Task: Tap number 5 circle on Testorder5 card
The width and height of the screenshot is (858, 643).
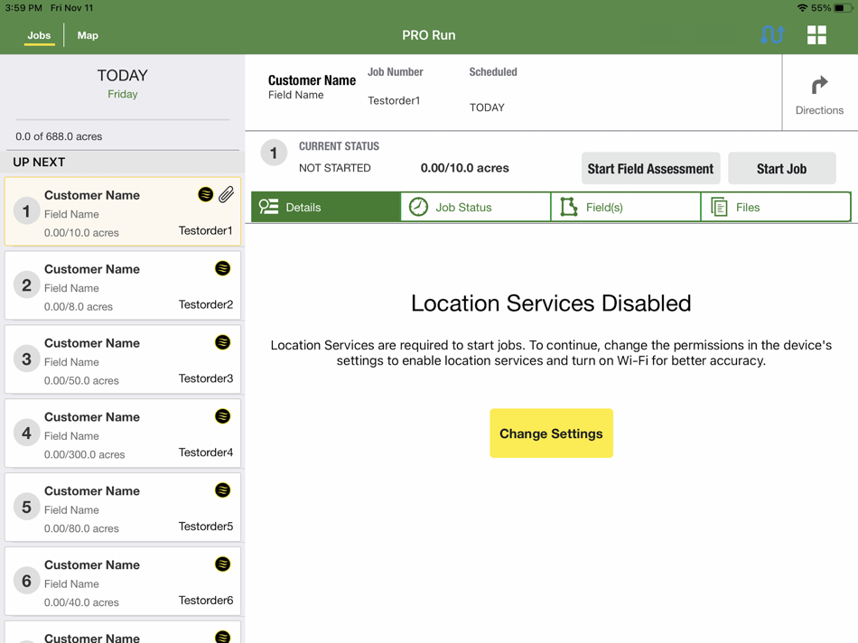Action: pos(26,507)
